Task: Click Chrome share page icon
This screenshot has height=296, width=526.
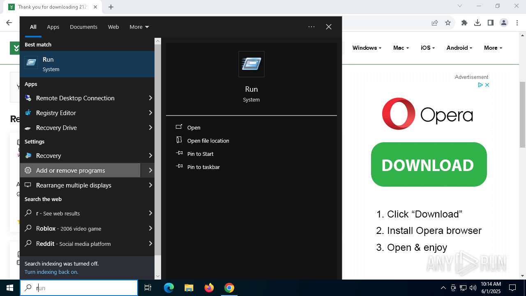Action: [435, 23]
